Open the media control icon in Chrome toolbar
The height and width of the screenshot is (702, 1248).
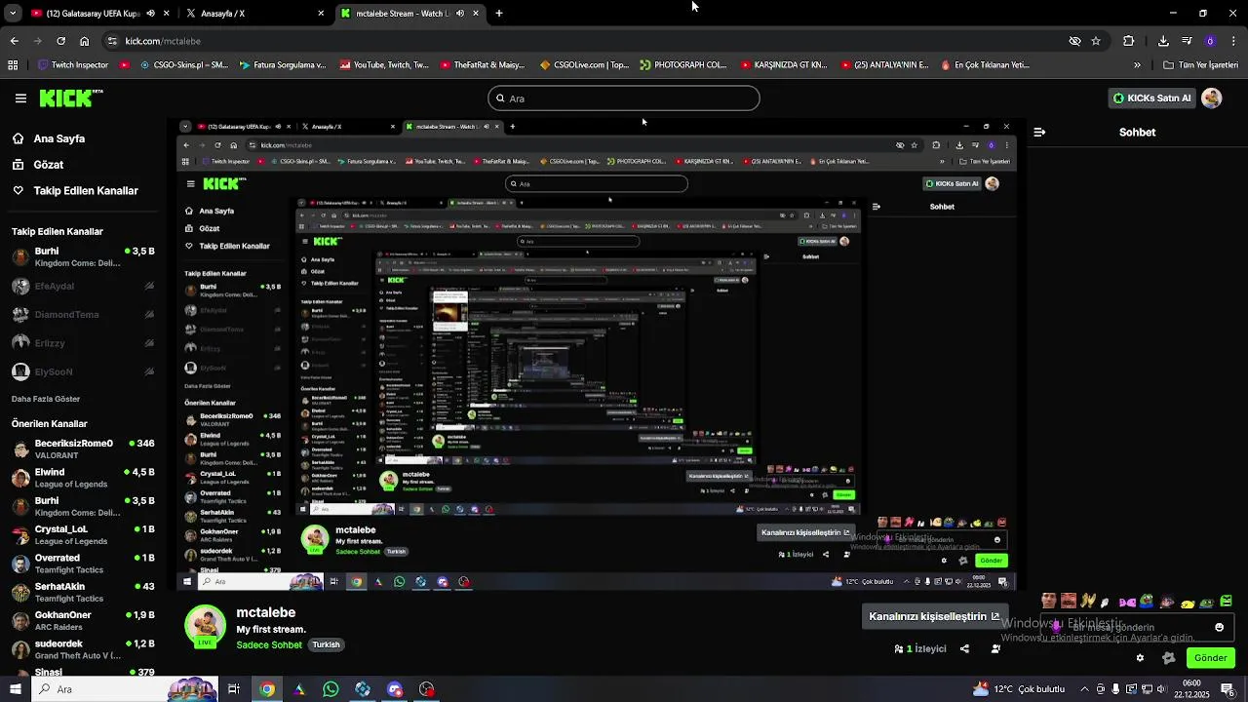(1187, 41)
